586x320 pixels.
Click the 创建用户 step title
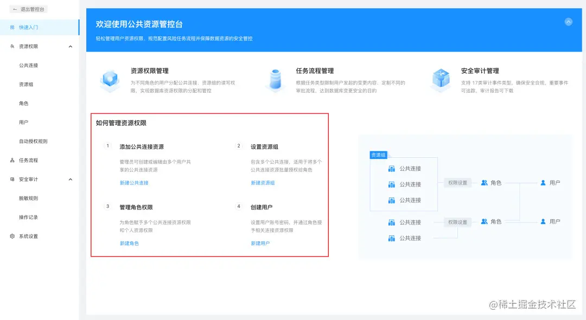click(262, 207)
